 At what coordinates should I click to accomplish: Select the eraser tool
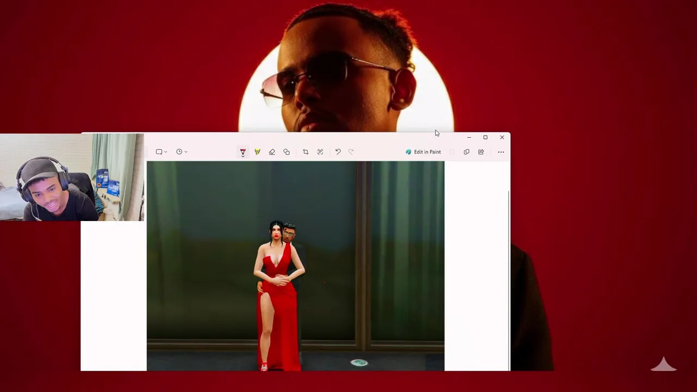tap(272, 152)
